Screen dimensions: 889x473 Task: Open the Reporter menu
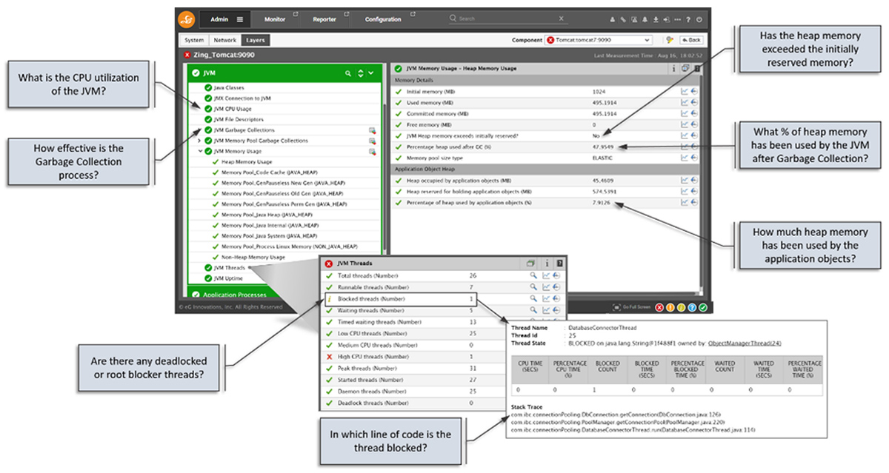tap(324, 19)
